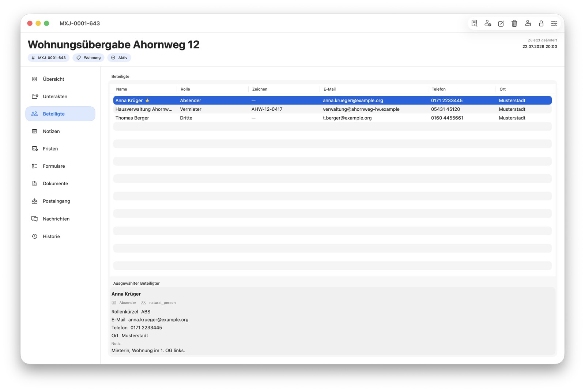Click phone number 05431 45120
585x391 pixels.
[x=445, y=109]
